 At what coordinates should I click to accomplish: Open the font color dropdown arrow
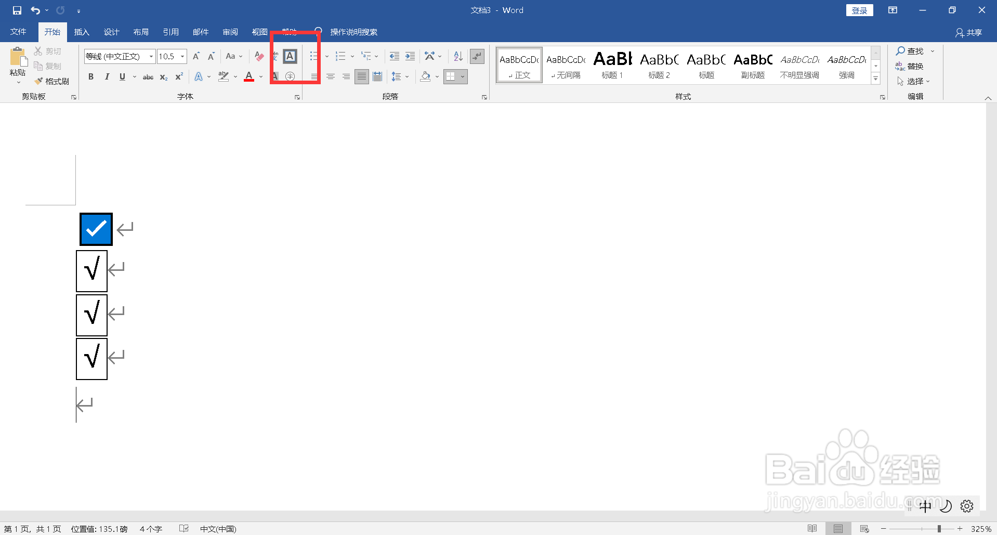(x=261, y=77)
